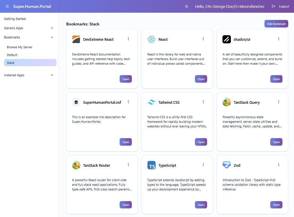Open the SuperHumanPortal.nsf bookmark
The width and height of the screenshot is (294, 217).
[x=126, y=142]
